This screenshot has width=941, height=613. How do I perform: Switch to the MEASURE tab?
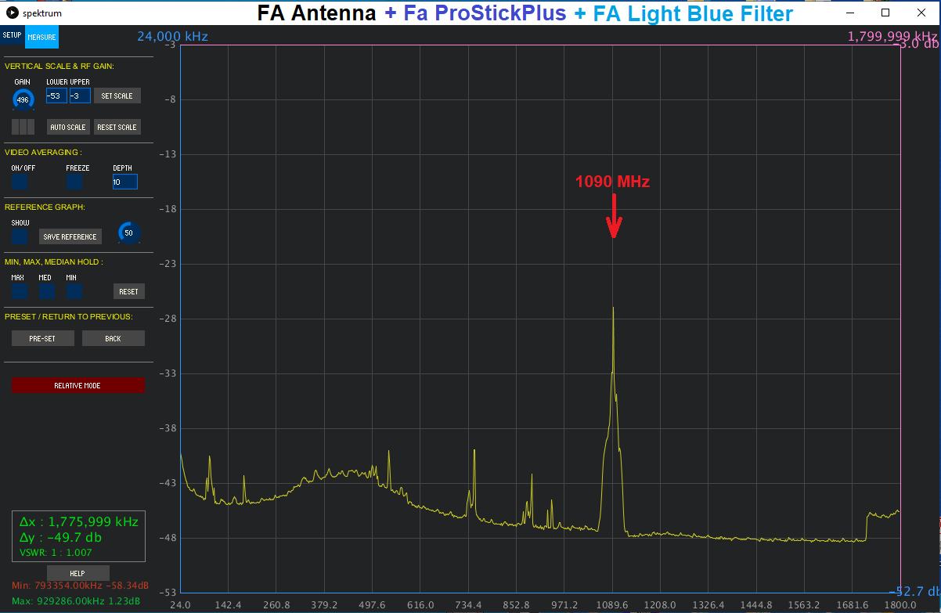tap(41, 37)
